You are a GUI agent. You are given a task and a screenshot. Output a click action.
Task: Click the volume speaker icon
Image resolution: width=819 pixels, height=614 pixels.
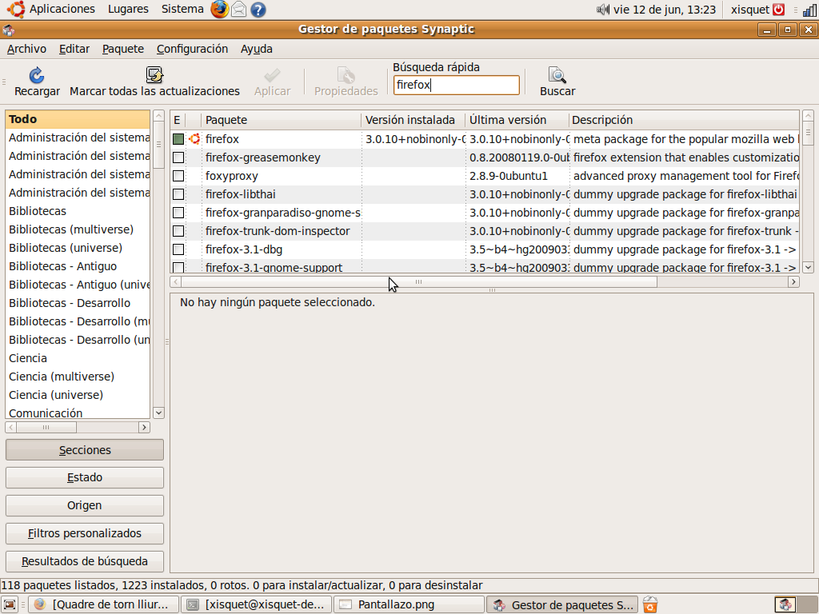coord(603,10)
